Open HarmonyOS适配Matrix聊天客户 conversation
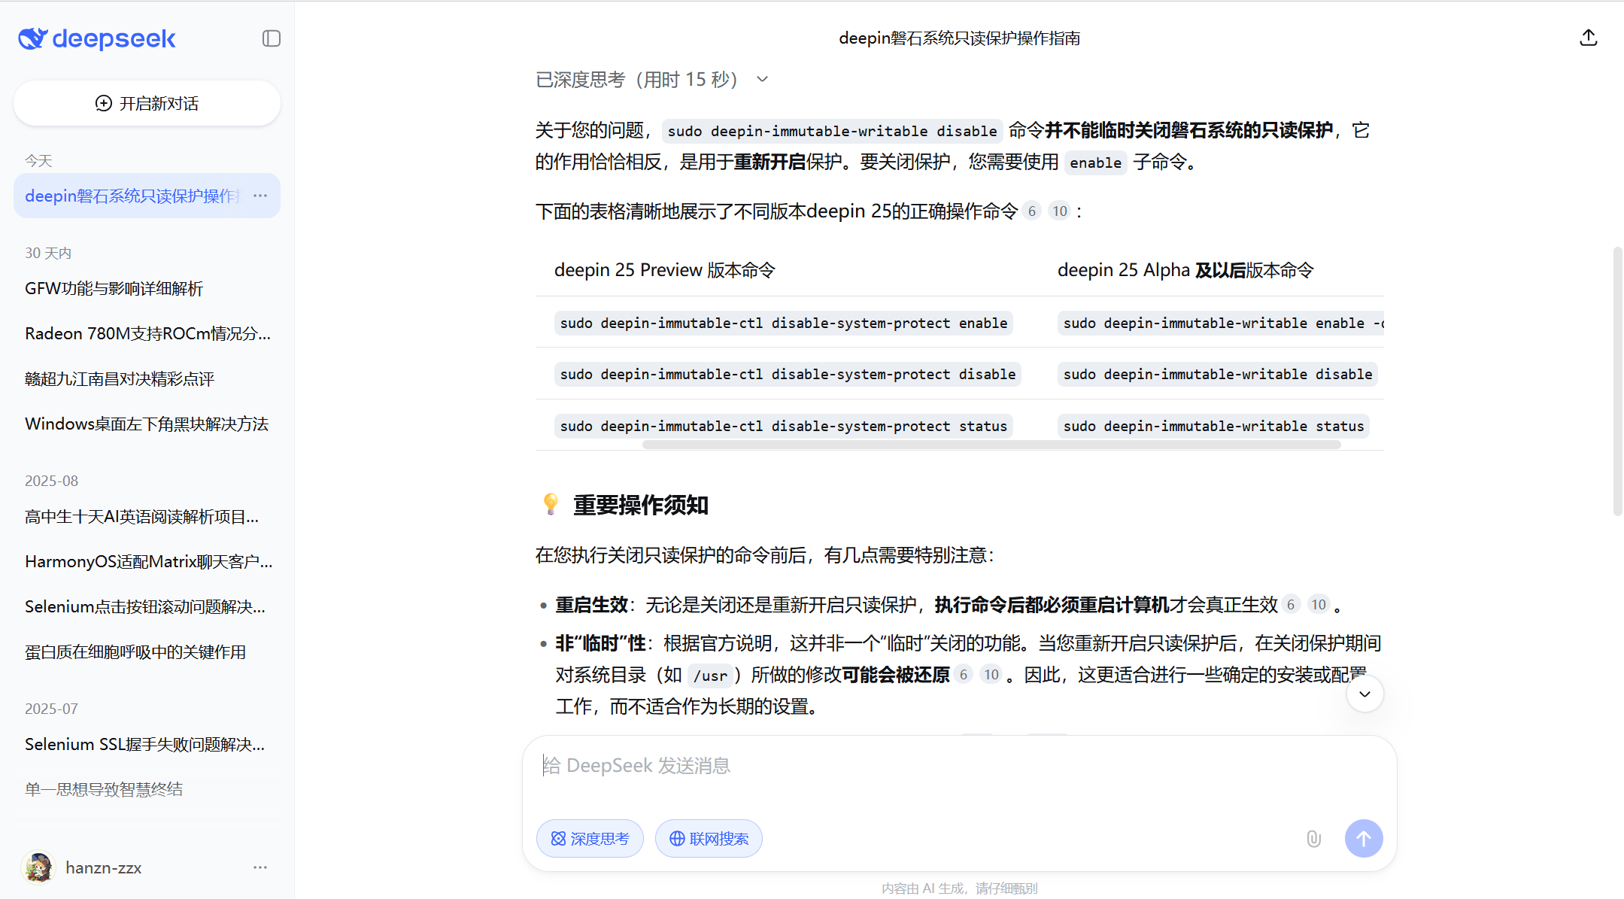 tap(147, 562)
